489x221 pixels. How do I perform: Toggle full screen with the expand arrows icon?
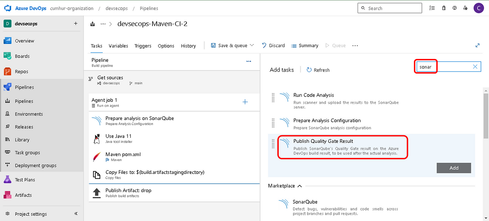pos(477,45)
